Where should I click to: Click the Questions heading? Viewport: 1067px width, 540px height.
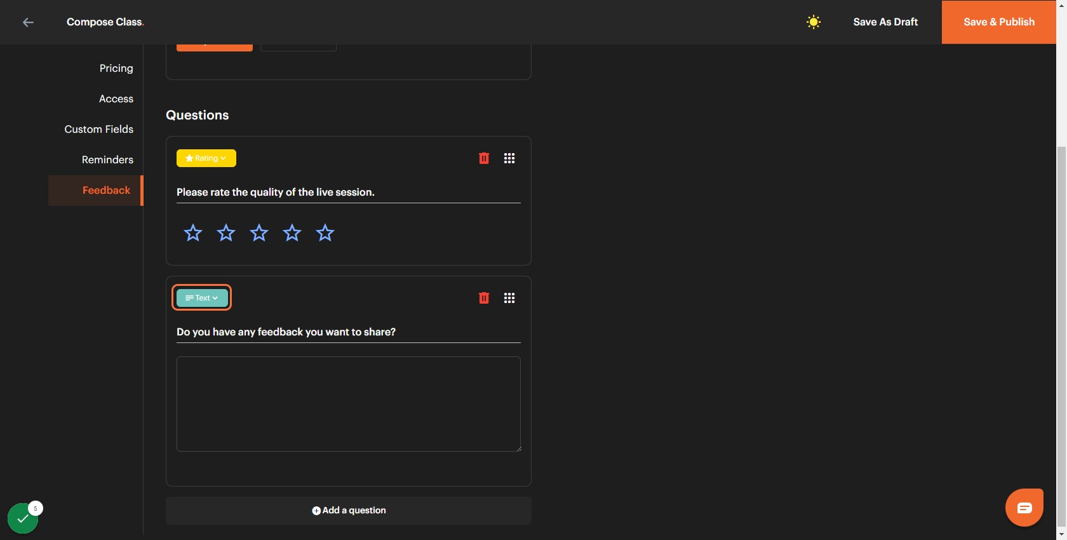point(198,115)
